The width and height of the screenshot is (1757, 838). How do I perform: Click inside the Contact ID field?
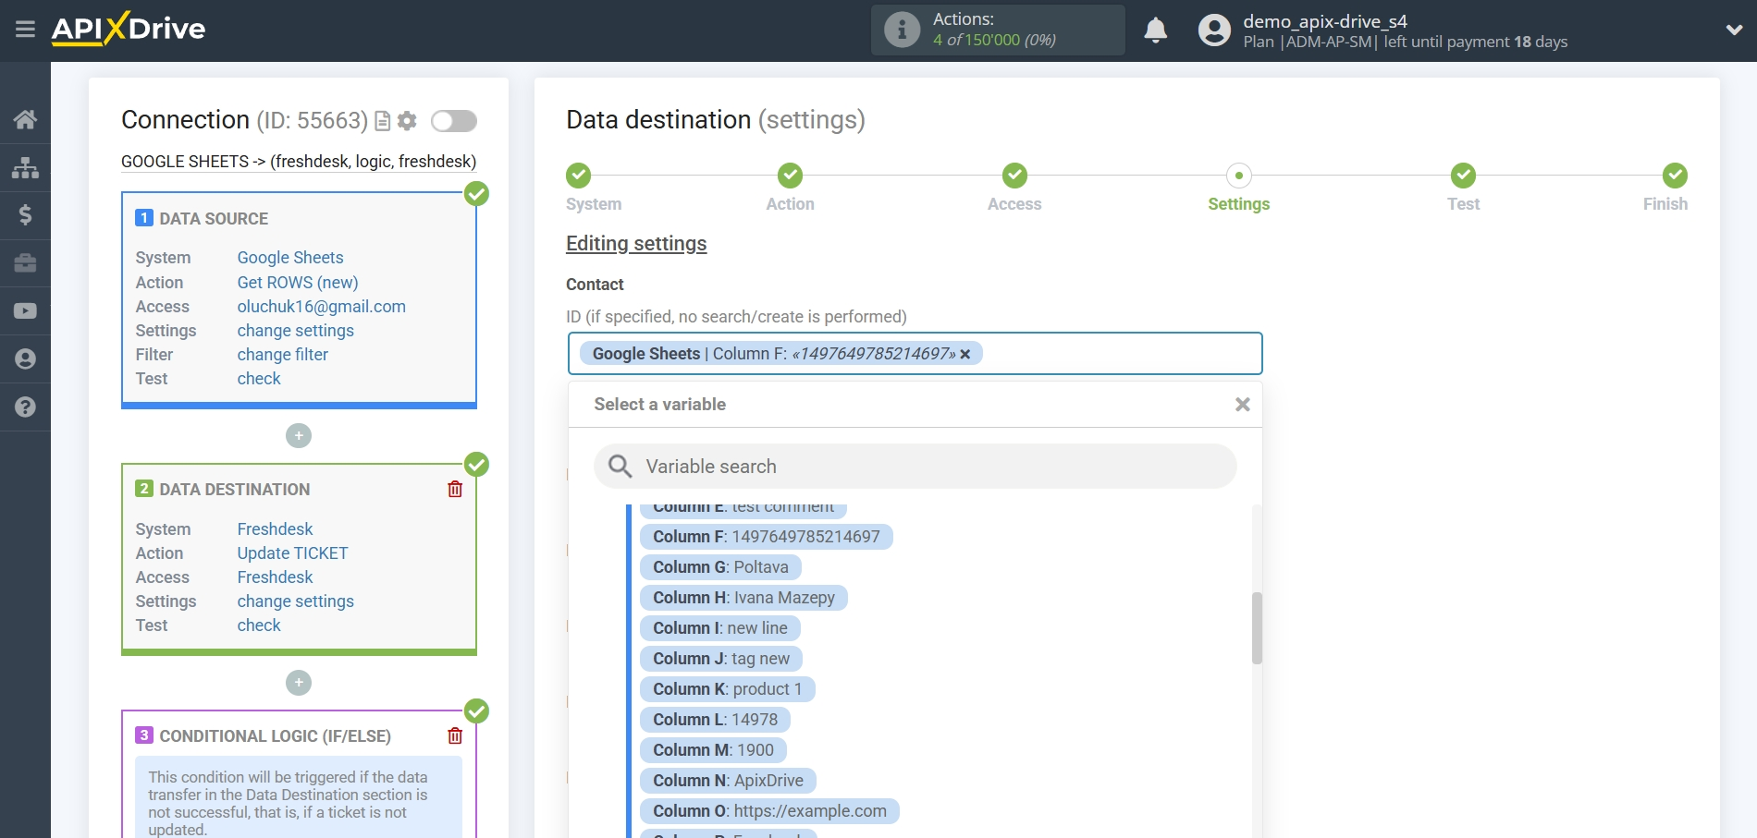click(x=915, y=354)
